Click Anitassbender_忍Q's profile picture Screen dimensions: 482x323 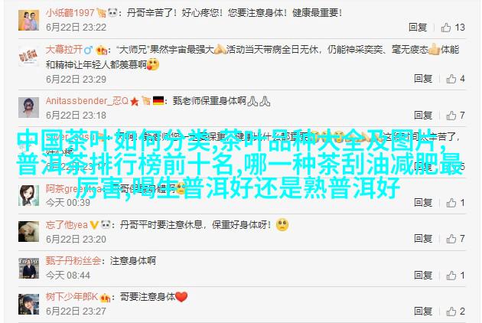(x=28, y=107)
